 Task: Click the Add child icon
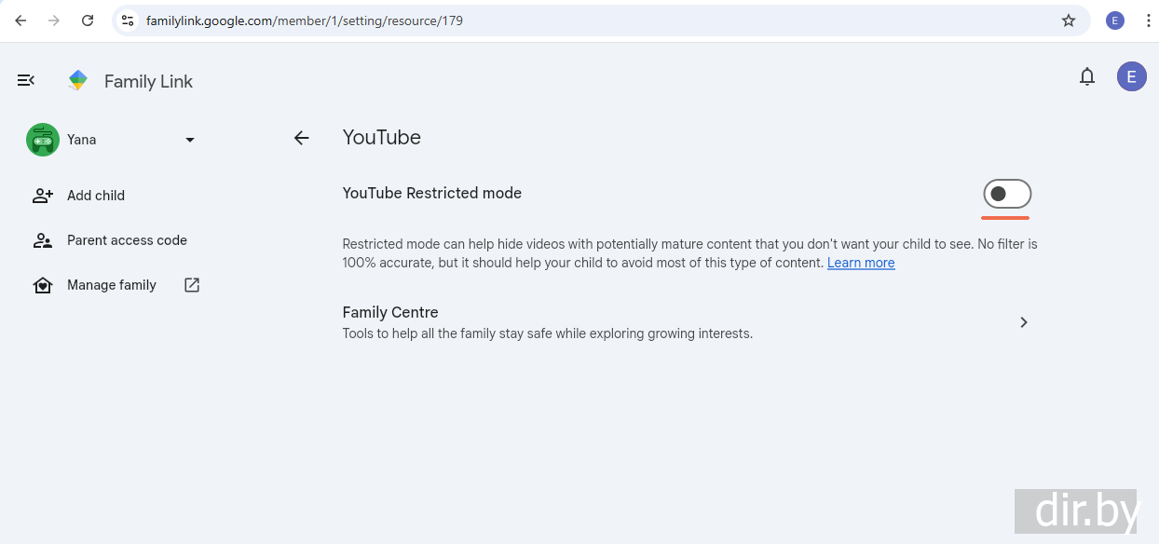(x=43, y=196)
